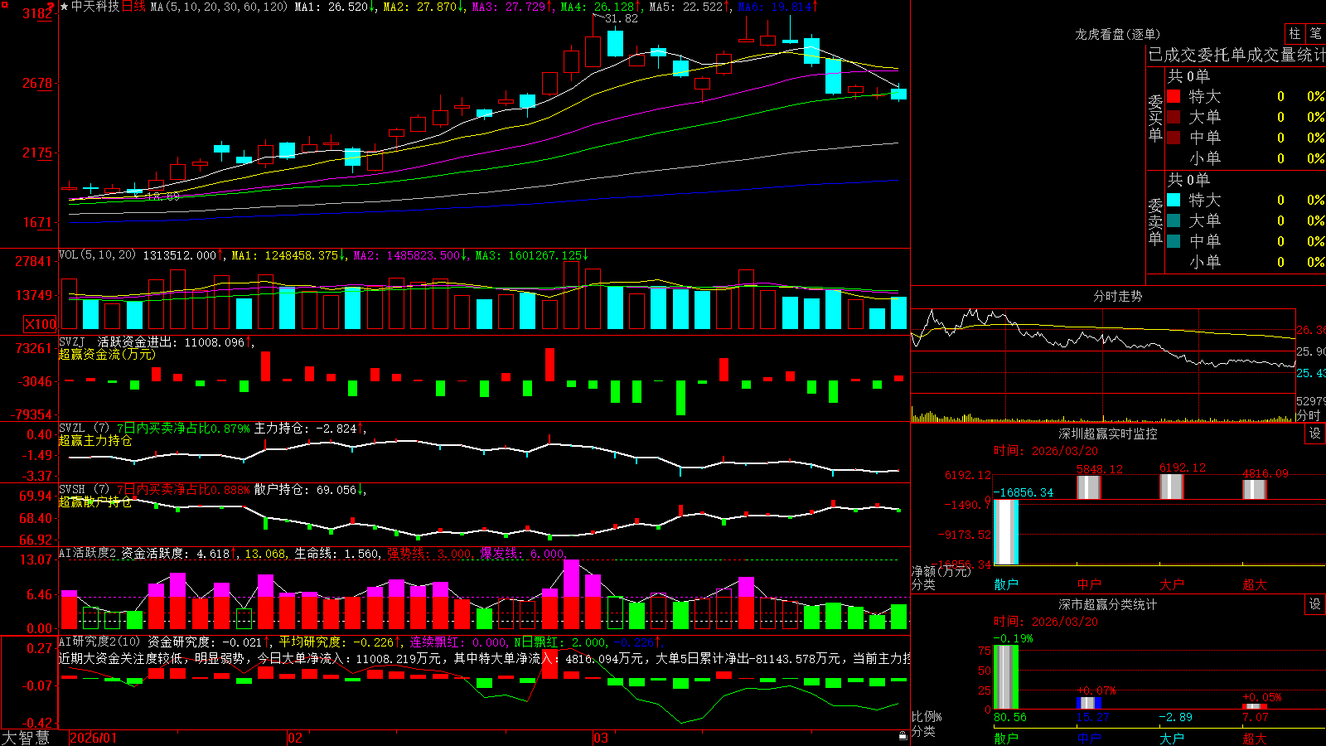Open settings (设) for 深圳超赢实时监控
Viewport: 1326px width, 746px height.
1315,434
